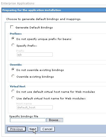The width and height of the screenshot is (106, 137).
Task: Click the default_host Host name field
Action: pos(35,107)
